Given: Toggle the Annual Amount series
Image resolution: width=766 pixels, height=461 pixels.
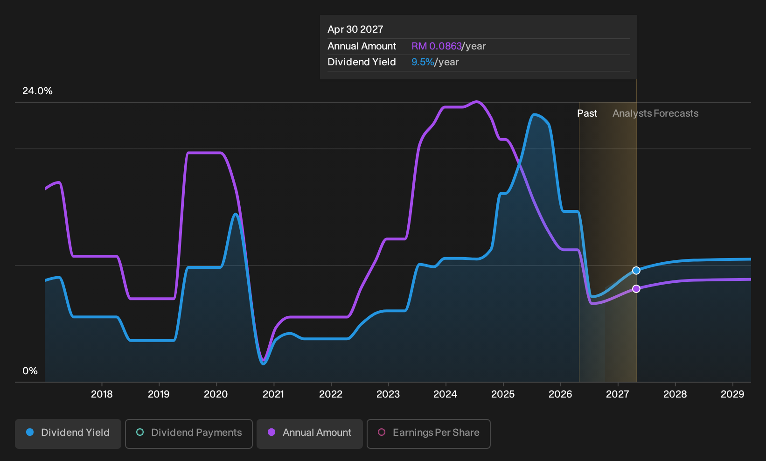Looking at the screenshot, I should [310, 433].
